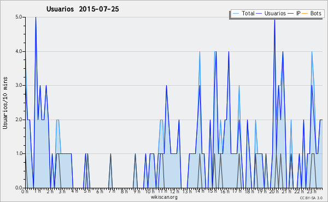Click the y-axis value 1.0
The width and height of the screenshot is (328, 202).
tap(19, 153)
